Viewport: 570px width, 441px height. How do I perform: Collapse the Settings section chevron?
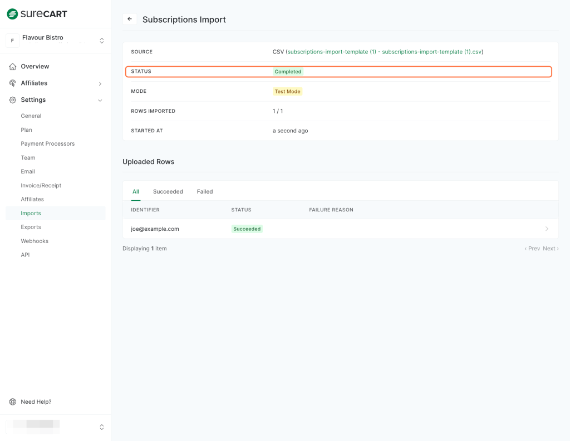[100, 100]
